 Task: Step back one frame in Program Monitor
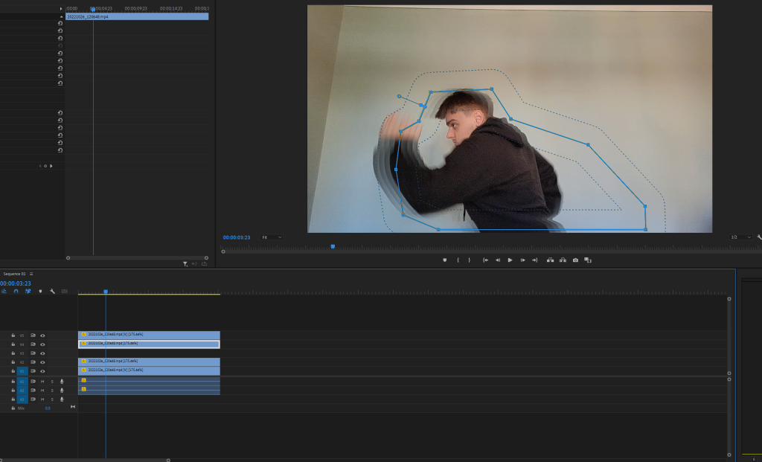497,260
